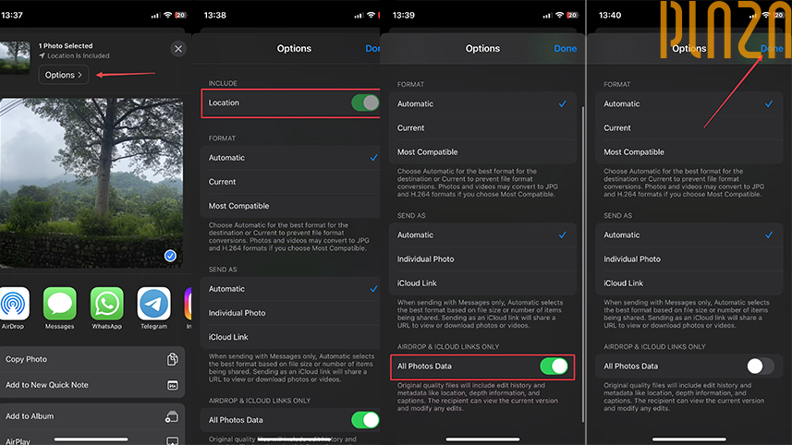This screenshot has width=792, height=445.
Task: Tap the Copy Photo action
Action: click(91, 359)
